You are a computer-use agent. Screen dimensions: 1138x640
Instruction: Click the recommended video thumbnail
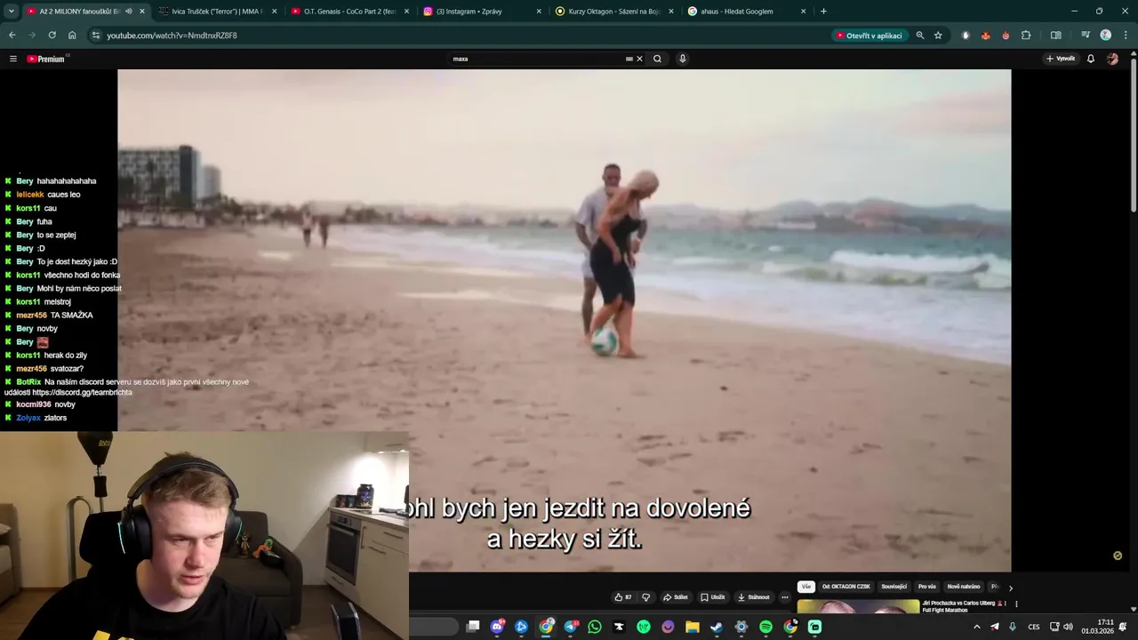point(858,606)
